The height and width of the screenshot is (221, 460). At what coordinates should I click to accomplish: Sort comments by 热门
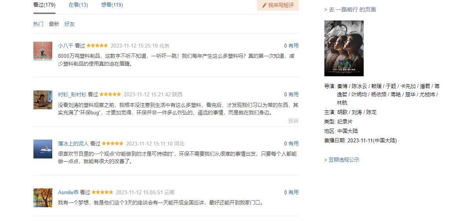(39, 24)
